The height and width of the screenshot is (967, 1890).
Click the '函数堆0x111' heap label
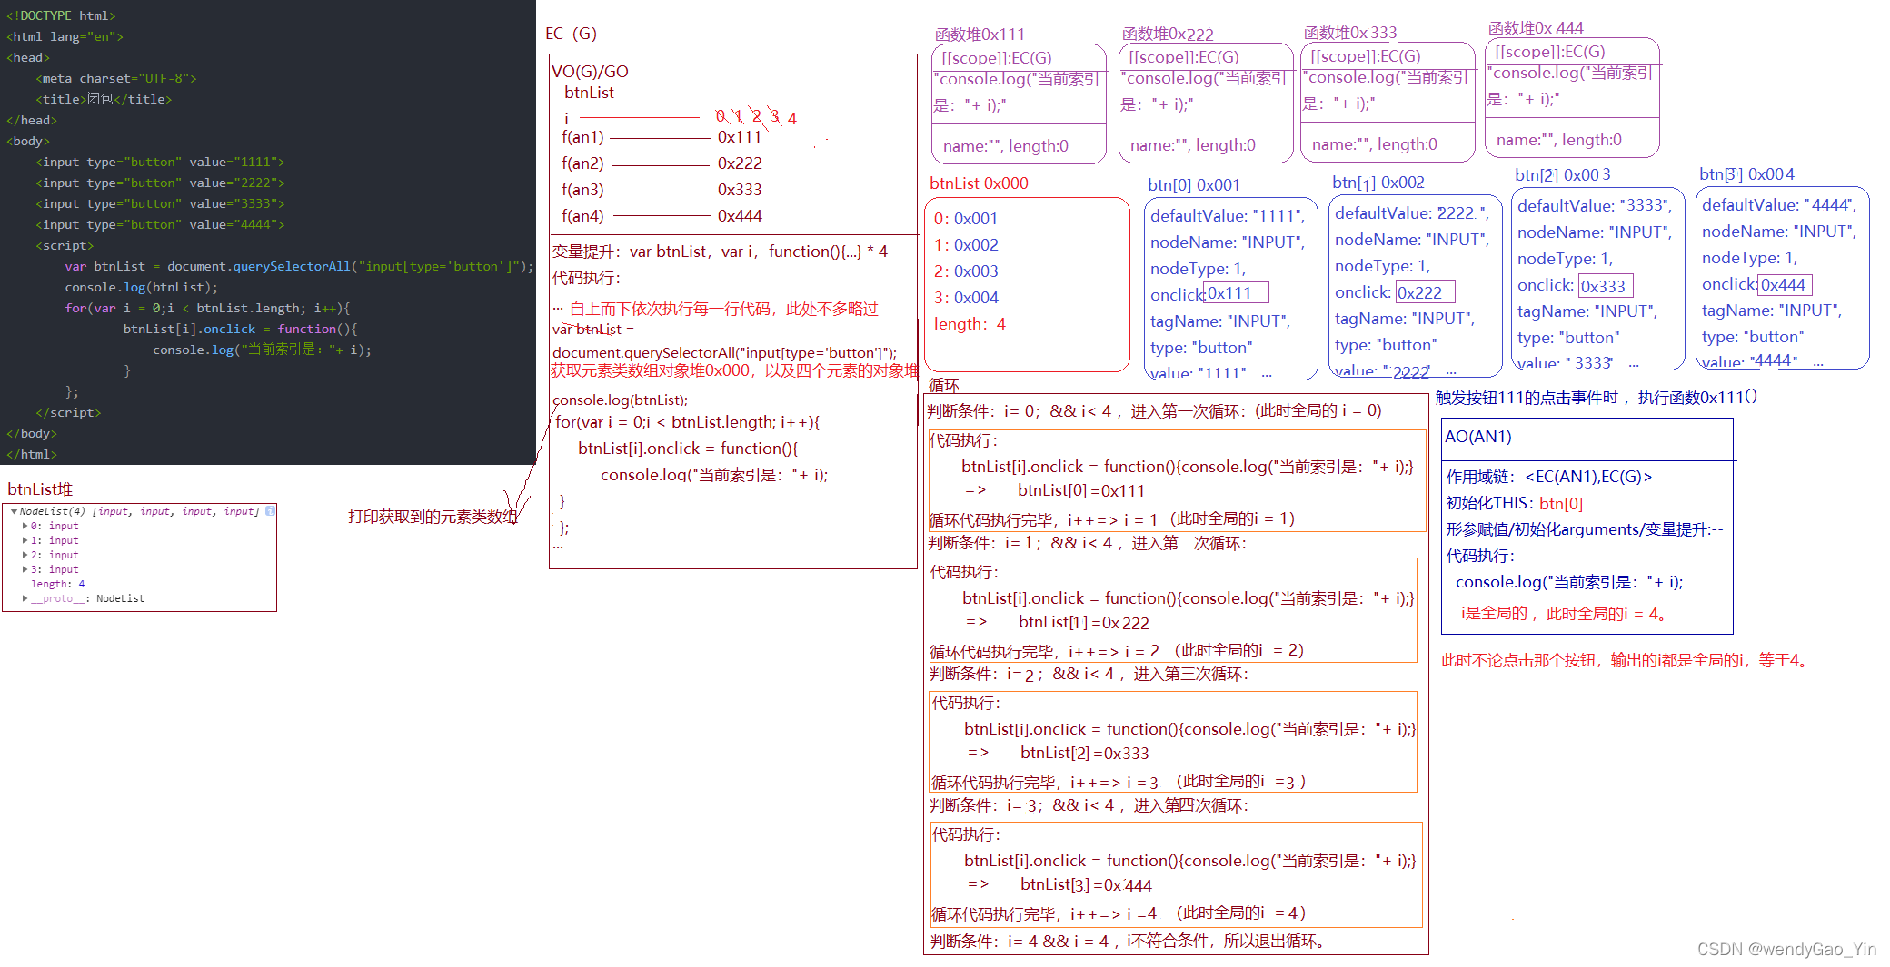(x=980, y=35)
